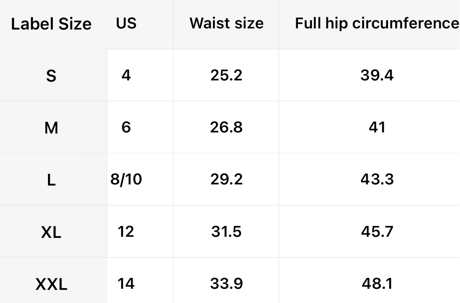Select the M label size cell
Screen dimensions: 460x303
pyautogui.click(x=51, y=128)
